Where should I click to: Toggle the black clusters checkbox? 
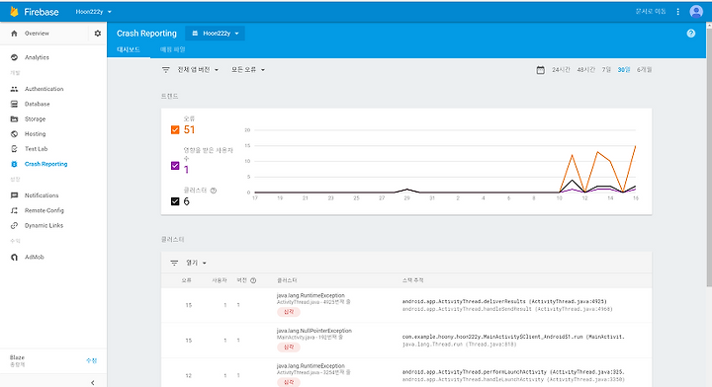coord(175,201)
